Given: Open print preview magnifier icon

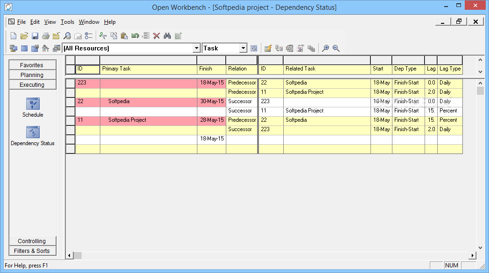Looking at the screenshot, I should click(x=67, y=36).
